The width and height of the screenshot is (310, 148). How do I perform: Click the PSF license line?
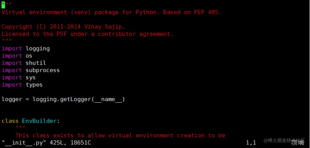tap(87, 34)
